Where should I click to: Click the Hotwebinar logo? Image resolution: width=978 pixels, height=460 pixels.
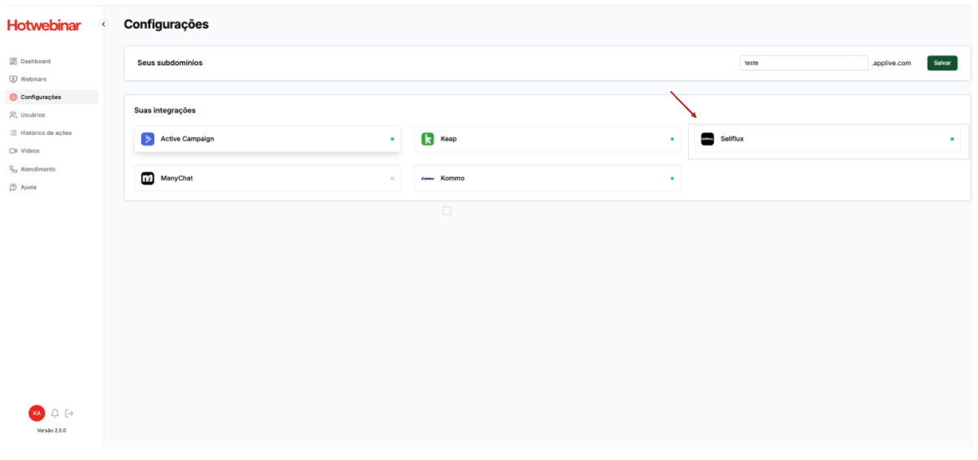[x=44, y=25]
